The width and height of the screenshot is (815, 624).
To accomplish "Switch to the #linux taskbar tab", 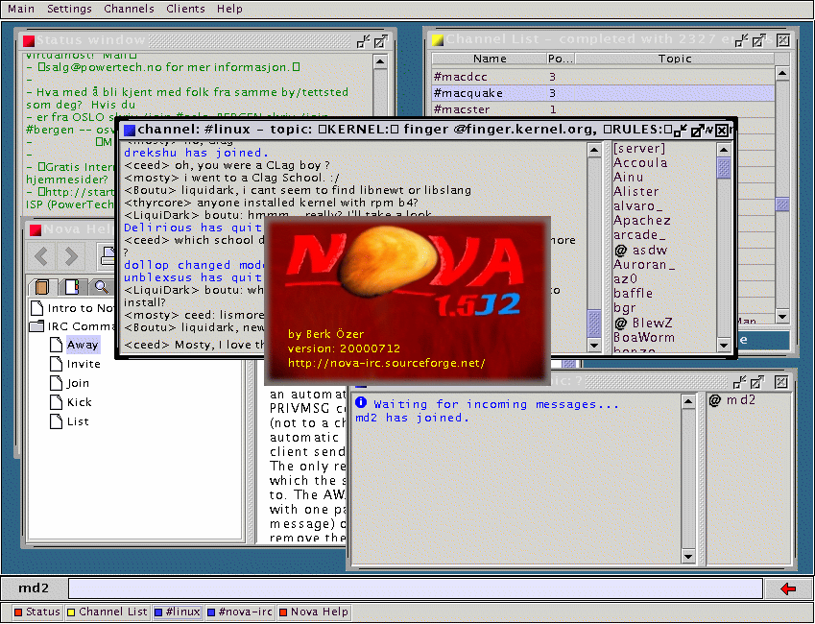I will 178,612.
